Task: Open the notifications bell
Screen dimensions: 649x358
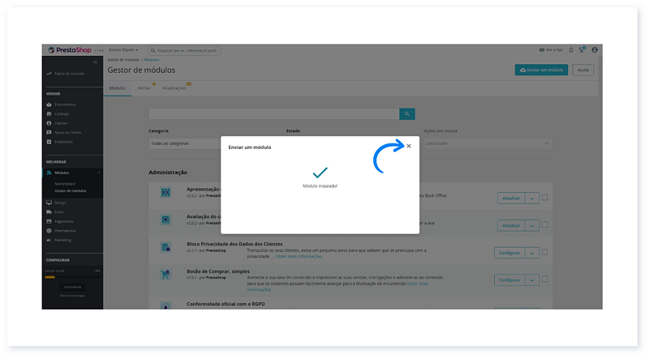Action: (x=570, y=50)
